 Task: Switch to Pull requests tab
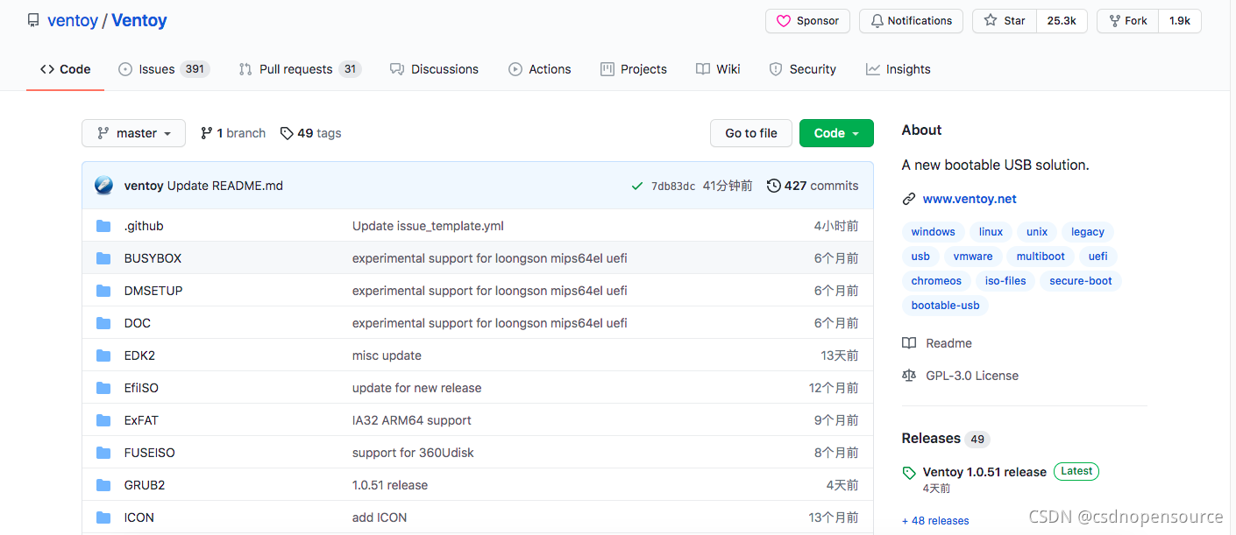[300, 69]
